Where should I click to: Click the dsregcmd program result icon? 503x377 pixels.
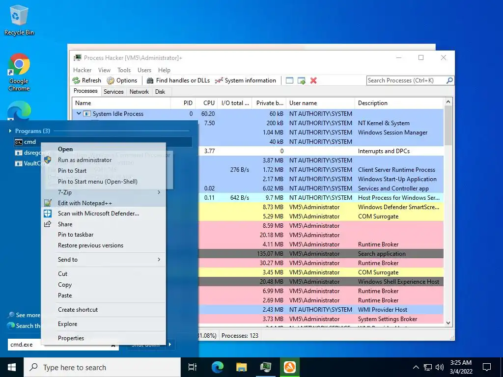(x=19, y=153)
